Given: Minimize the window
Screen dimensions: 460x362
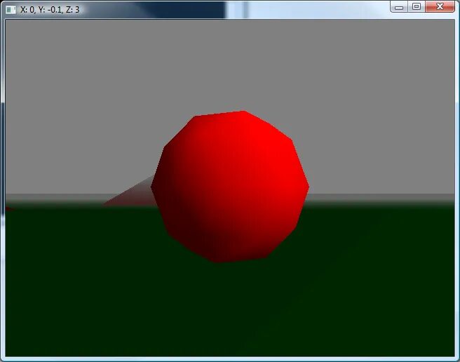Looking at the screenshot, I should coord(399,7).
